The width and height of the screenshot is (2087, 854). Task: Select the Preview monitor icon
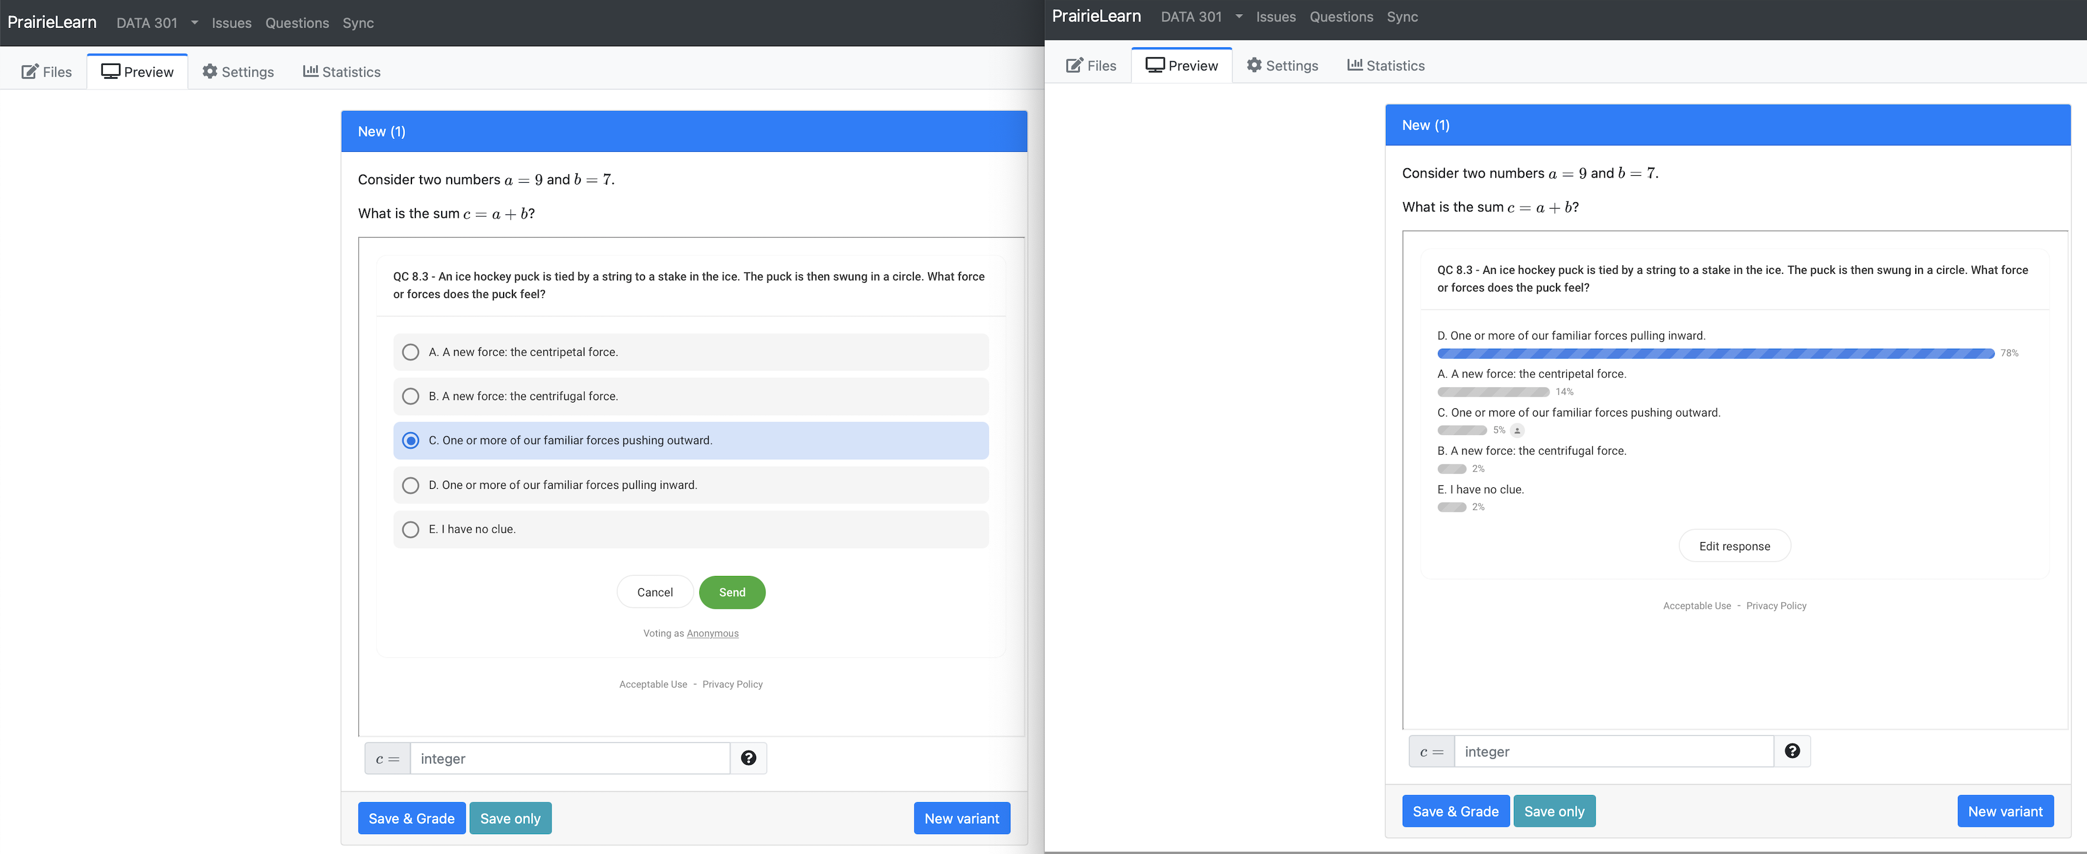pyautogui.click(x=111, y=71)
